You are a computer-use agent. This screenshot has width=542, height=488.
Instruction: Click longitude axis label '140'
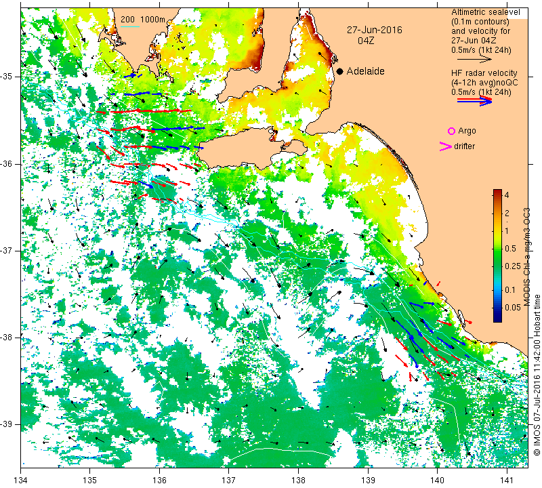[x=437, y=480]
